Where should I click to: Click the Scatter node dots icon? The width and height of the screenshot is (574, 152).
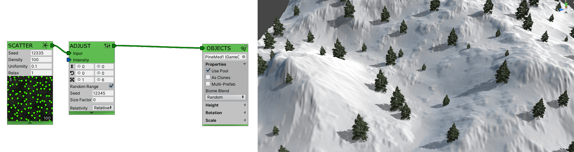click(x=45, y=45)
